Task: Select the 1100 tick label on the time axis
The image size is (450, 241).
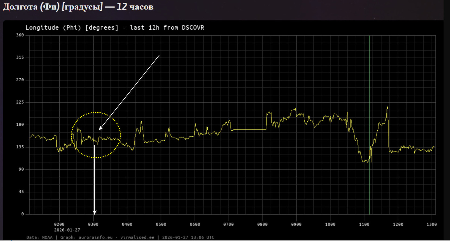Action: point(364,224)
